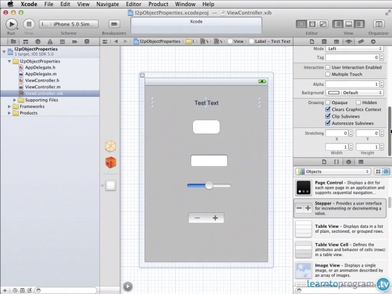Select the First Responder orange cube
Screen dimensions: 392x294
[x=110, y=162]
